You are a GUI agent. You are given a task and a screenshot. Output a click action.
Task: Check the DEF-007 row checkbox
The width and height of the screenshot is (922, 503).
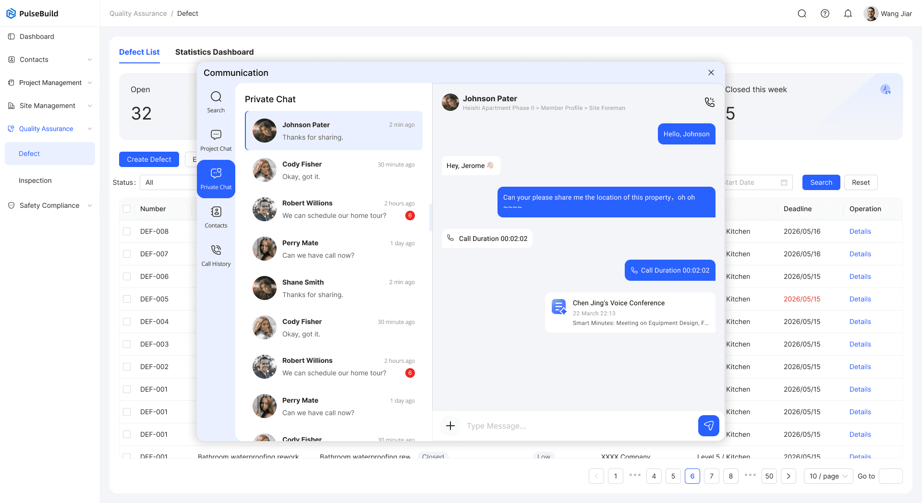(127, 254)
